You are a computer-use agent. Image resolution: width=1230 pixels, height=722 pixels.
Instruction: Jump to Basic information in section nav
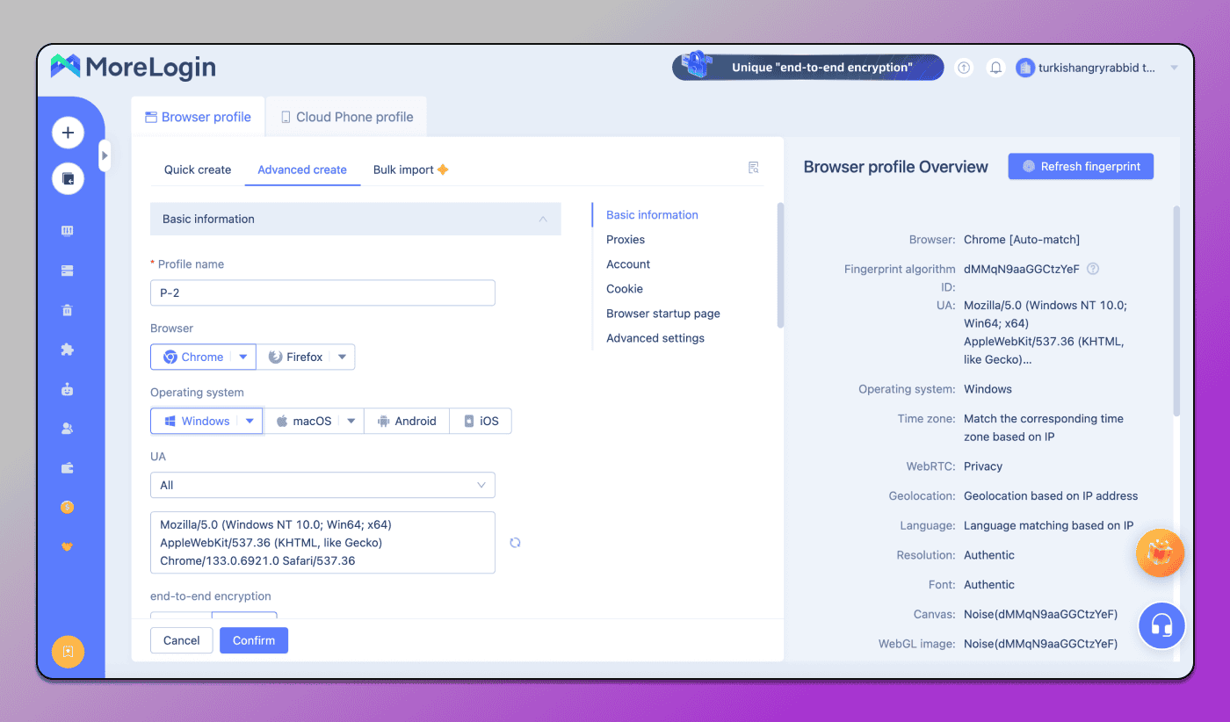[652, 214]
